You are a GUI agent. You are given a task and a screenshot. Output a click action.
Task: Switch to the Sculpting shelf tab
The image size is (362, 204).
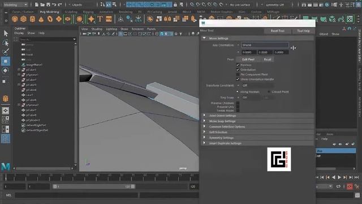71,12
